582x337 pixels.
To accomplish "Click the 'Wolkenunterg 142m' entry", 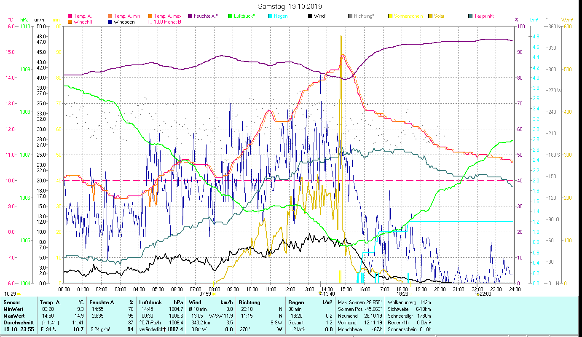I will click(409, 302).
